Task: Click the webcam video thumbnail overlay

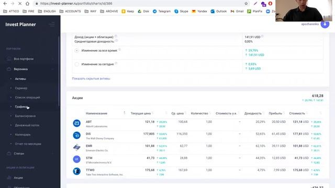Action: point(304,10)
